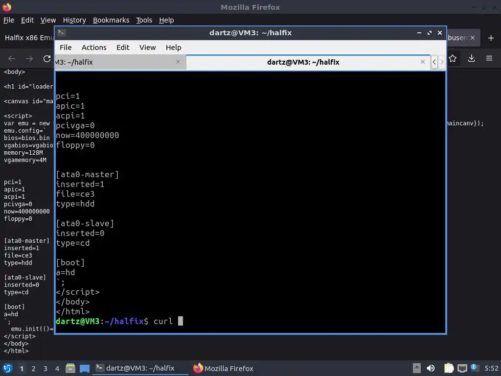
Task: Close the first terminal tab
Action: click(178, 62)
